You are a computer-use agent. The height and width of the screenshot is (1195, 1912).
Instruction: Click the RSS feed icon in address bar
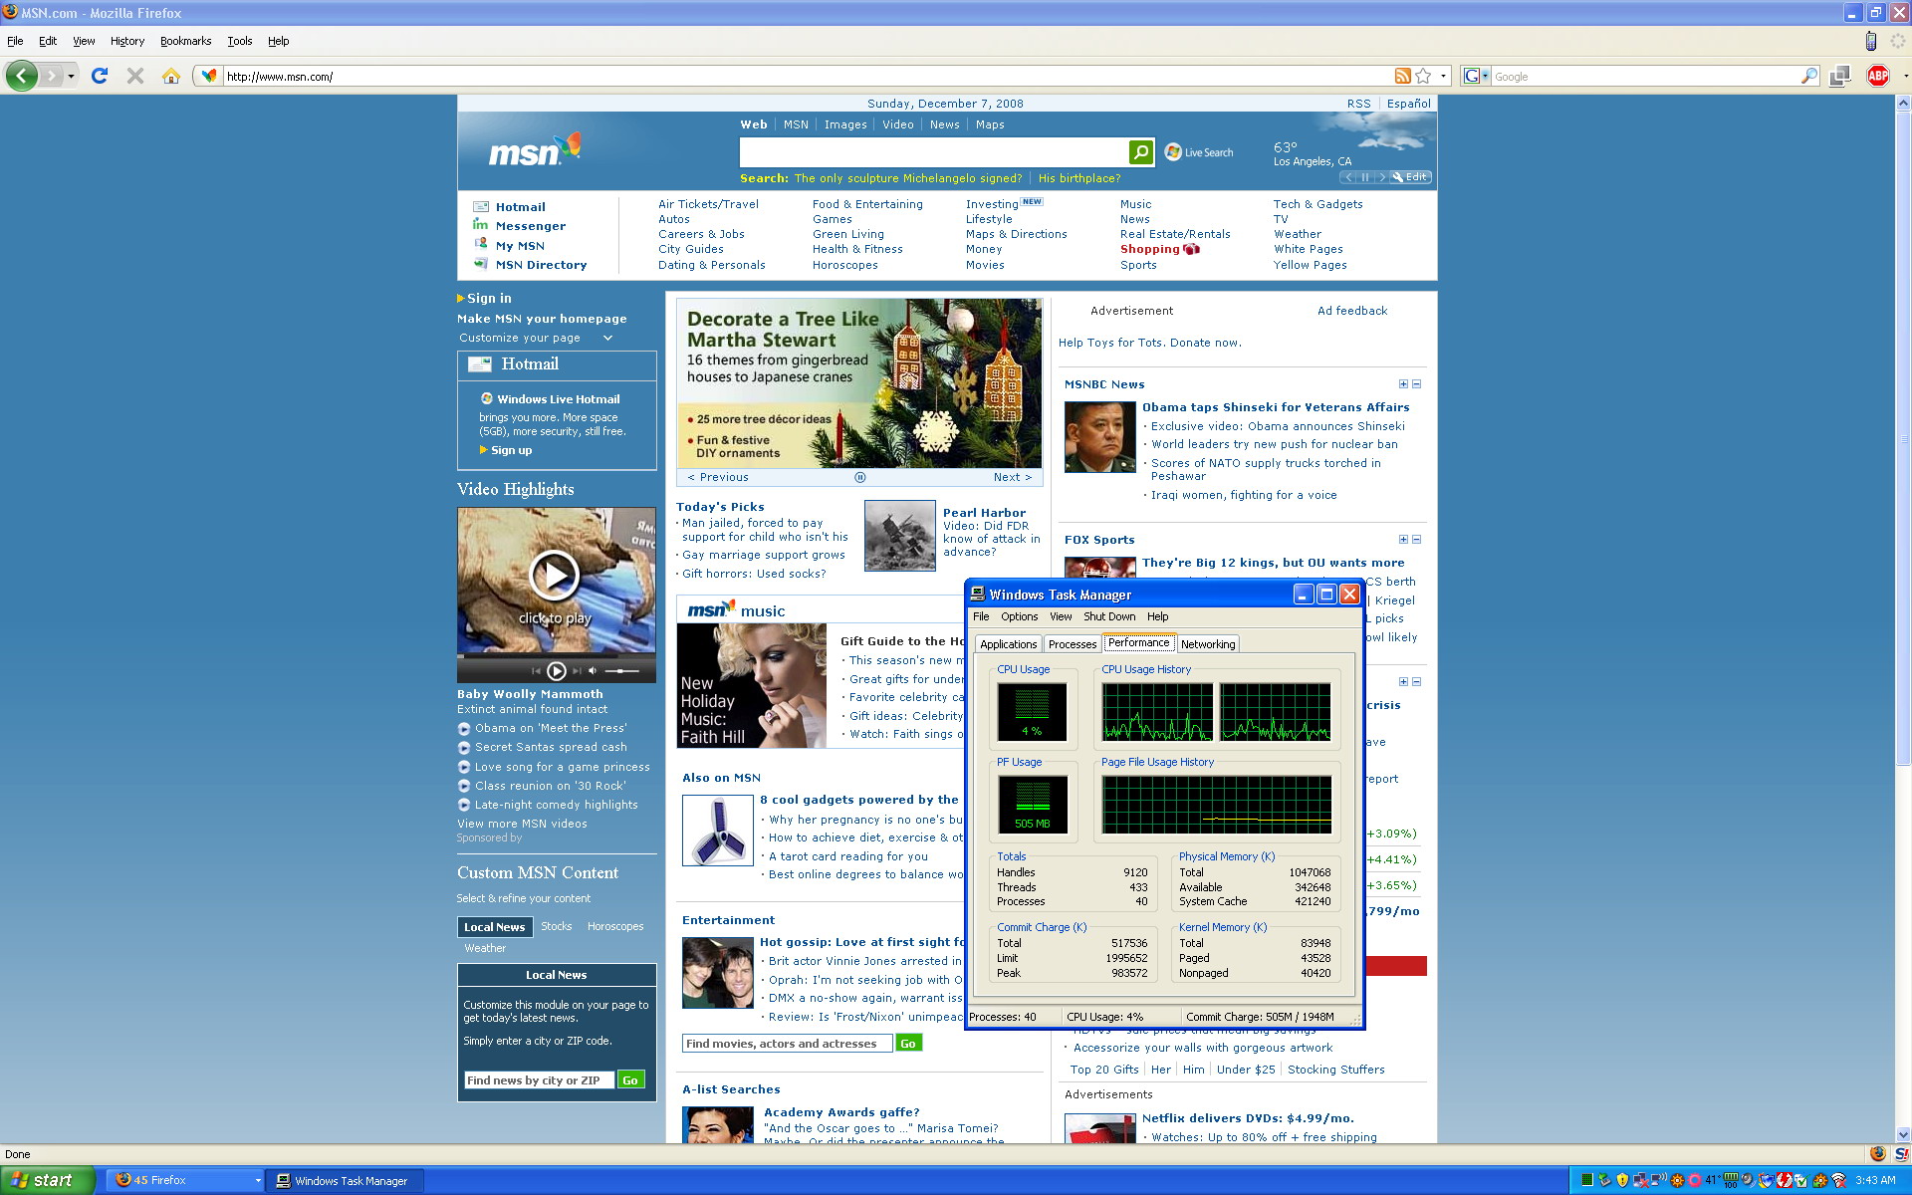point(1402,76)
